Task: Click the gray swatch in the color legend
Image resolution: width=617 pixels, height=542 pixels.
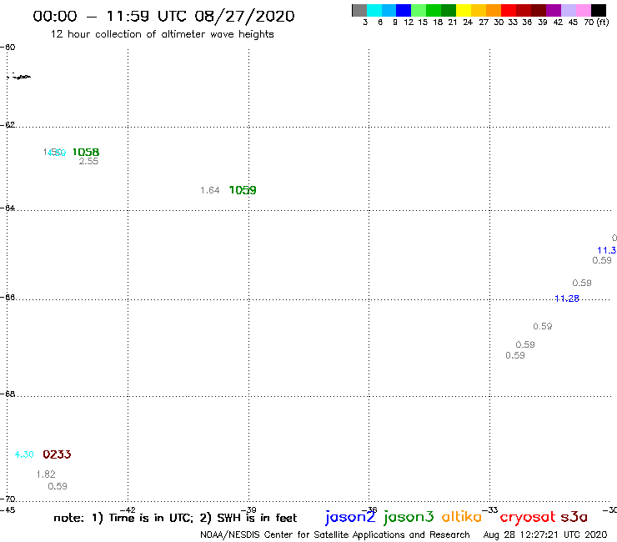Action: (359, 10)
